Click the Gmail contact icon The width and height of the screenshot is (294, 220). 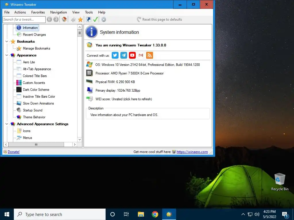click(141, 55)
